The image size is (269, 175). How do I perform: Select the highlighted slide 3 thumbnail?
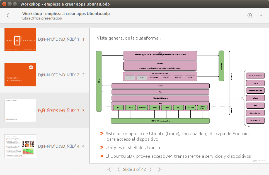(x=20, y=110)
